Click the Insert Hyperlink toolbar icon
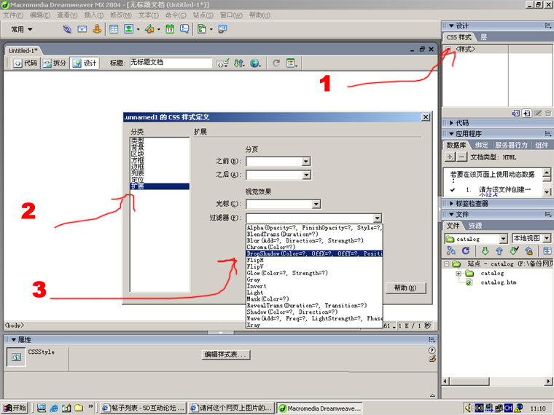The width and height of the screenshot is (554, 415). pos(67,30)
